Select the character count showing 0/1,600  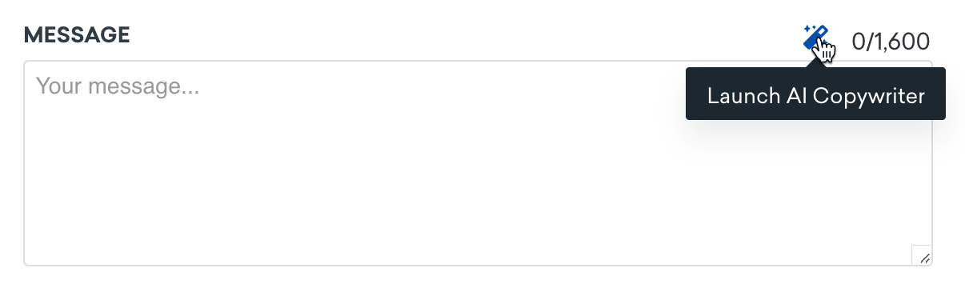(x=891, y=42)
